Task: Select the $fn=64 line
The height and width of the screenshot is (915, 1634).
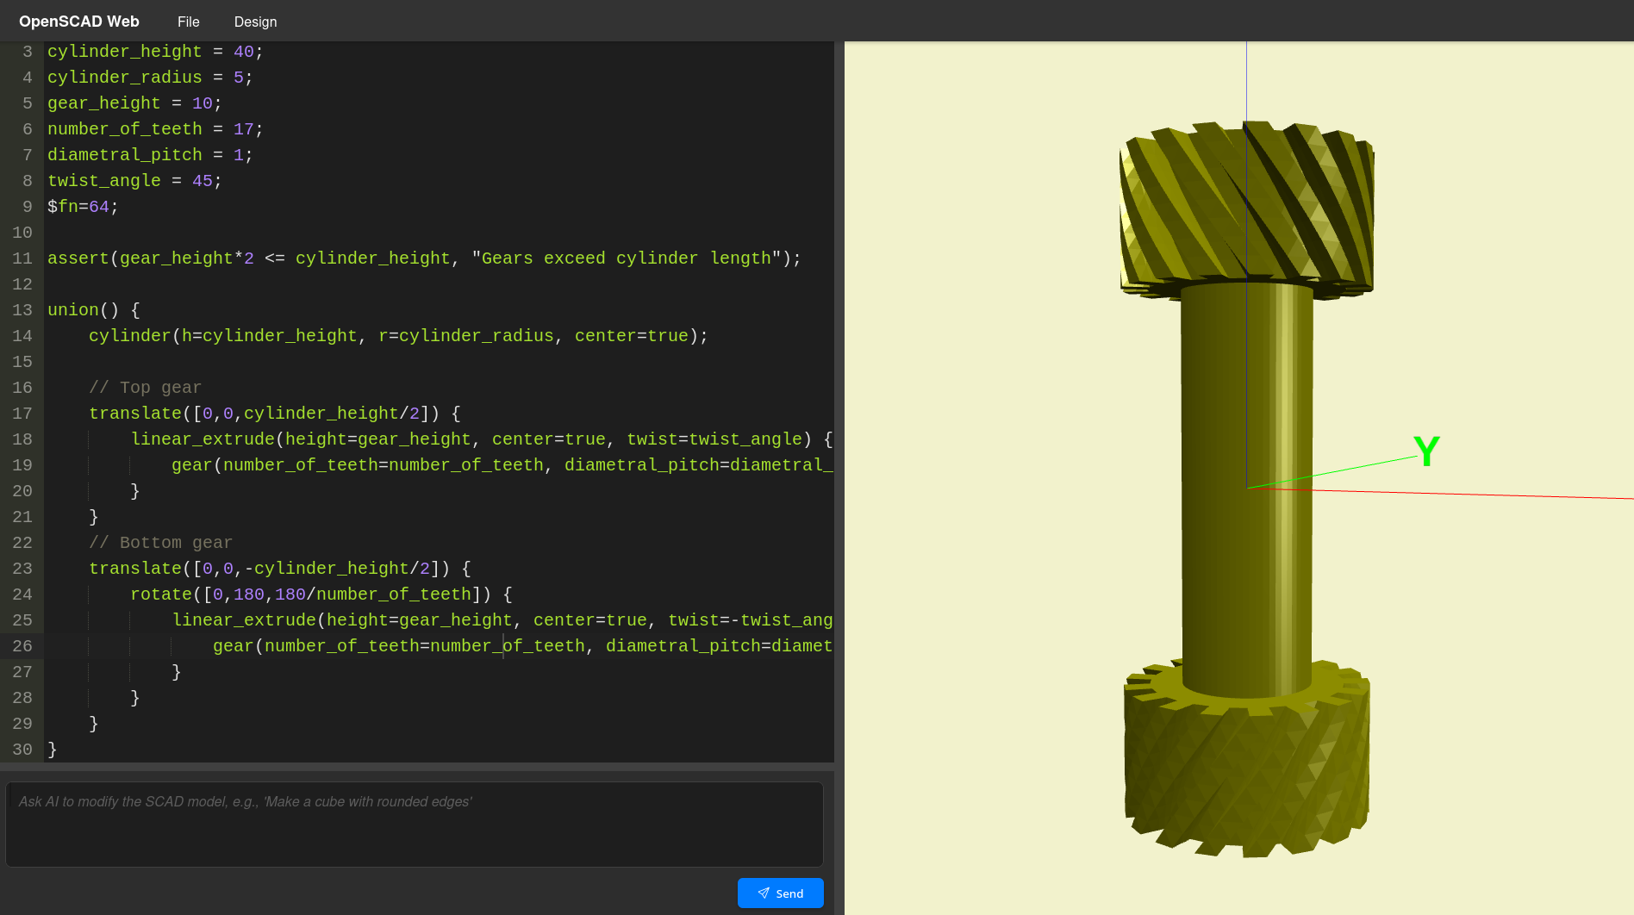Action: click(x=83, y=207)
